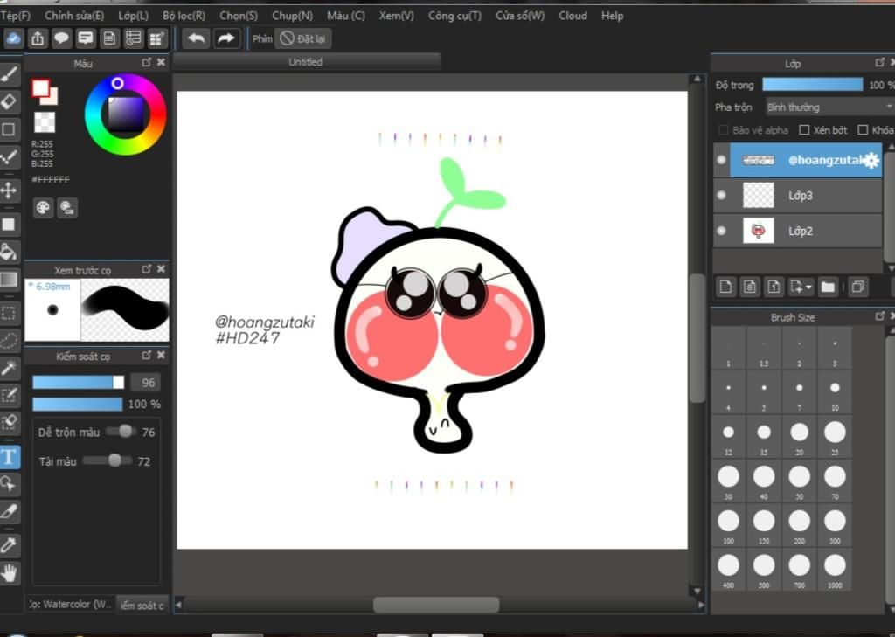Click the new layer icon in Lớp panel

725,287
